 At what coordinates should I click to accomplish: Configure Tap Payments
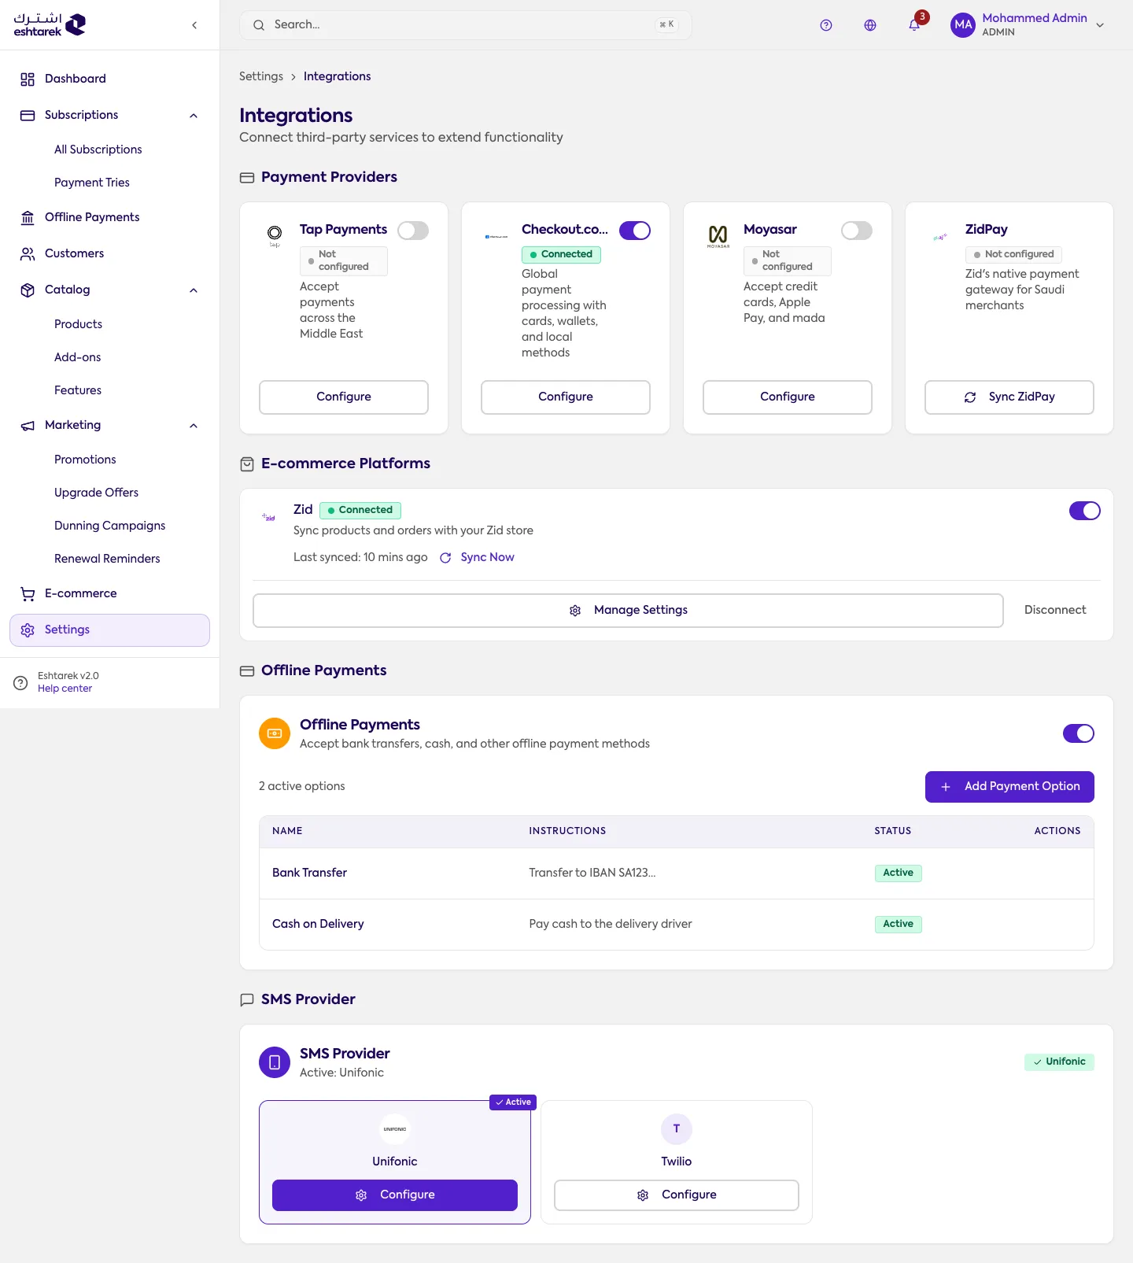[x=344, y=397]
